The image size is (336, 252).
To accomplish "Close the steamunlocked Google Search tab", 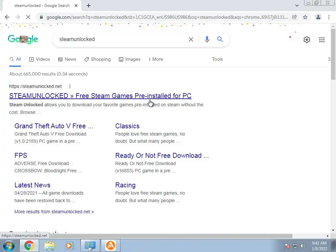I will pos(76,6).
